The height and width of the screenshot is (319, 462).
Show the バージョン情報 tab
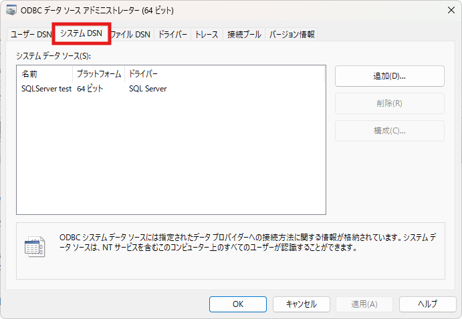pyautogui.click(x=292, y=35)
